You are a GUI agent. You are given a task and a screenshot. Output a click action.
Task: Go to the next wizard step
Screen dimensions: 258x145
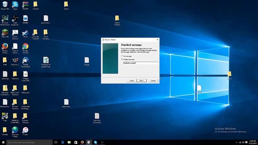pyautogui.click(x=141, y=81)
